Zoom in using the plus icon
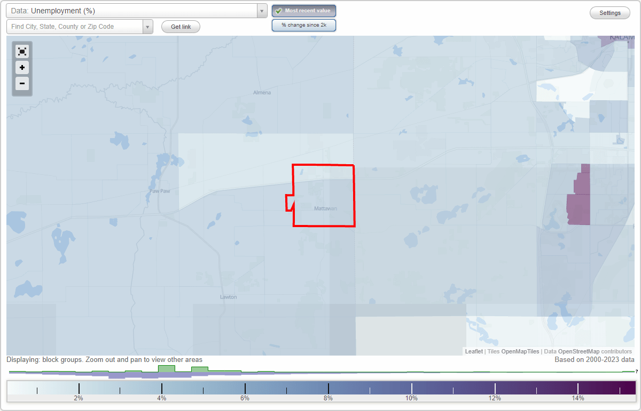This screenshot has width=641, height=411. (x=22, y=67)
